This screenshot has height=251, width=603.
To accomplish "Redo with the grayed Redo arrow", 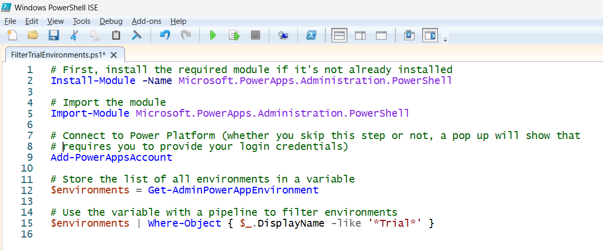I will [186, 35].
